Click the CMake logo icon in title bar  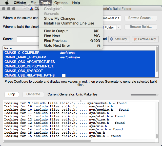coord(32,9)
